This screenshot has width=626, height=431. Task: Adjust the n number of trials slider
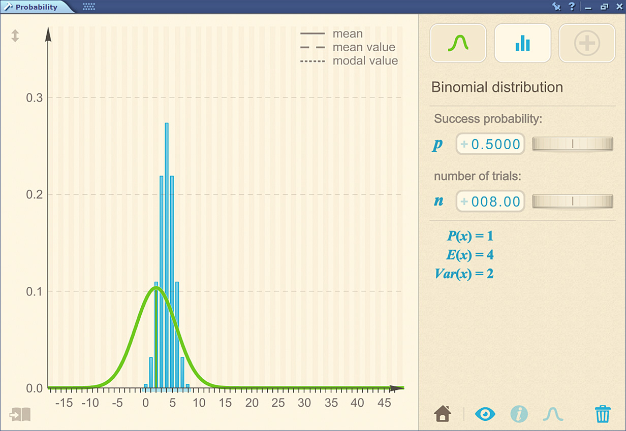click(x=572, y=202)
